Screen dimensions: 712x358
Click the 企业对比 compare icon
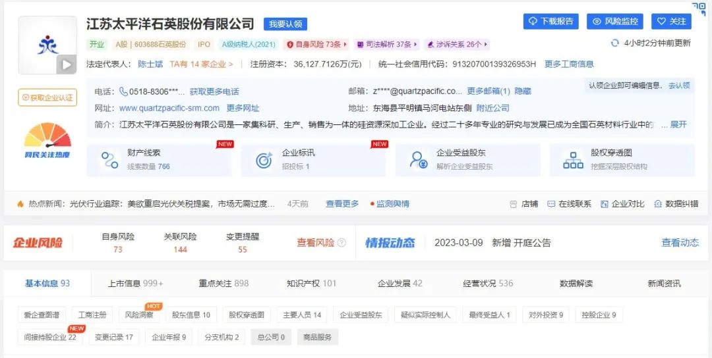[x=604, y=204]
